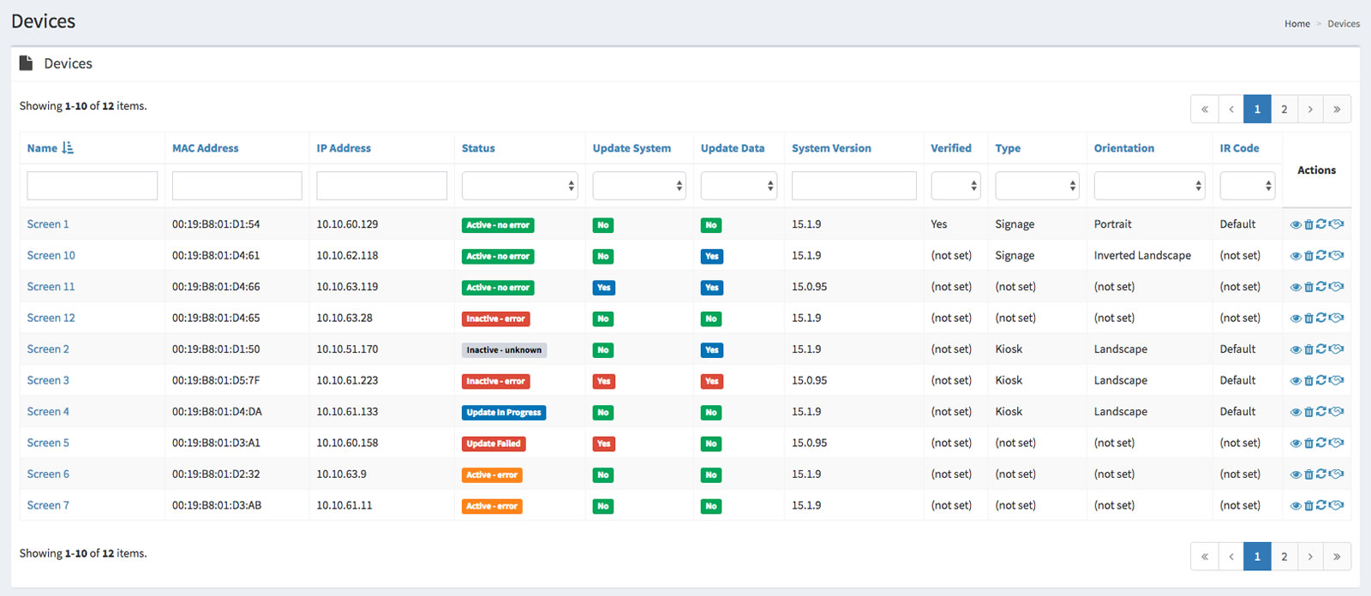
Task: Click the eye icon for Screen 4
Action: pyautogui.click(x=1296, y=412)
